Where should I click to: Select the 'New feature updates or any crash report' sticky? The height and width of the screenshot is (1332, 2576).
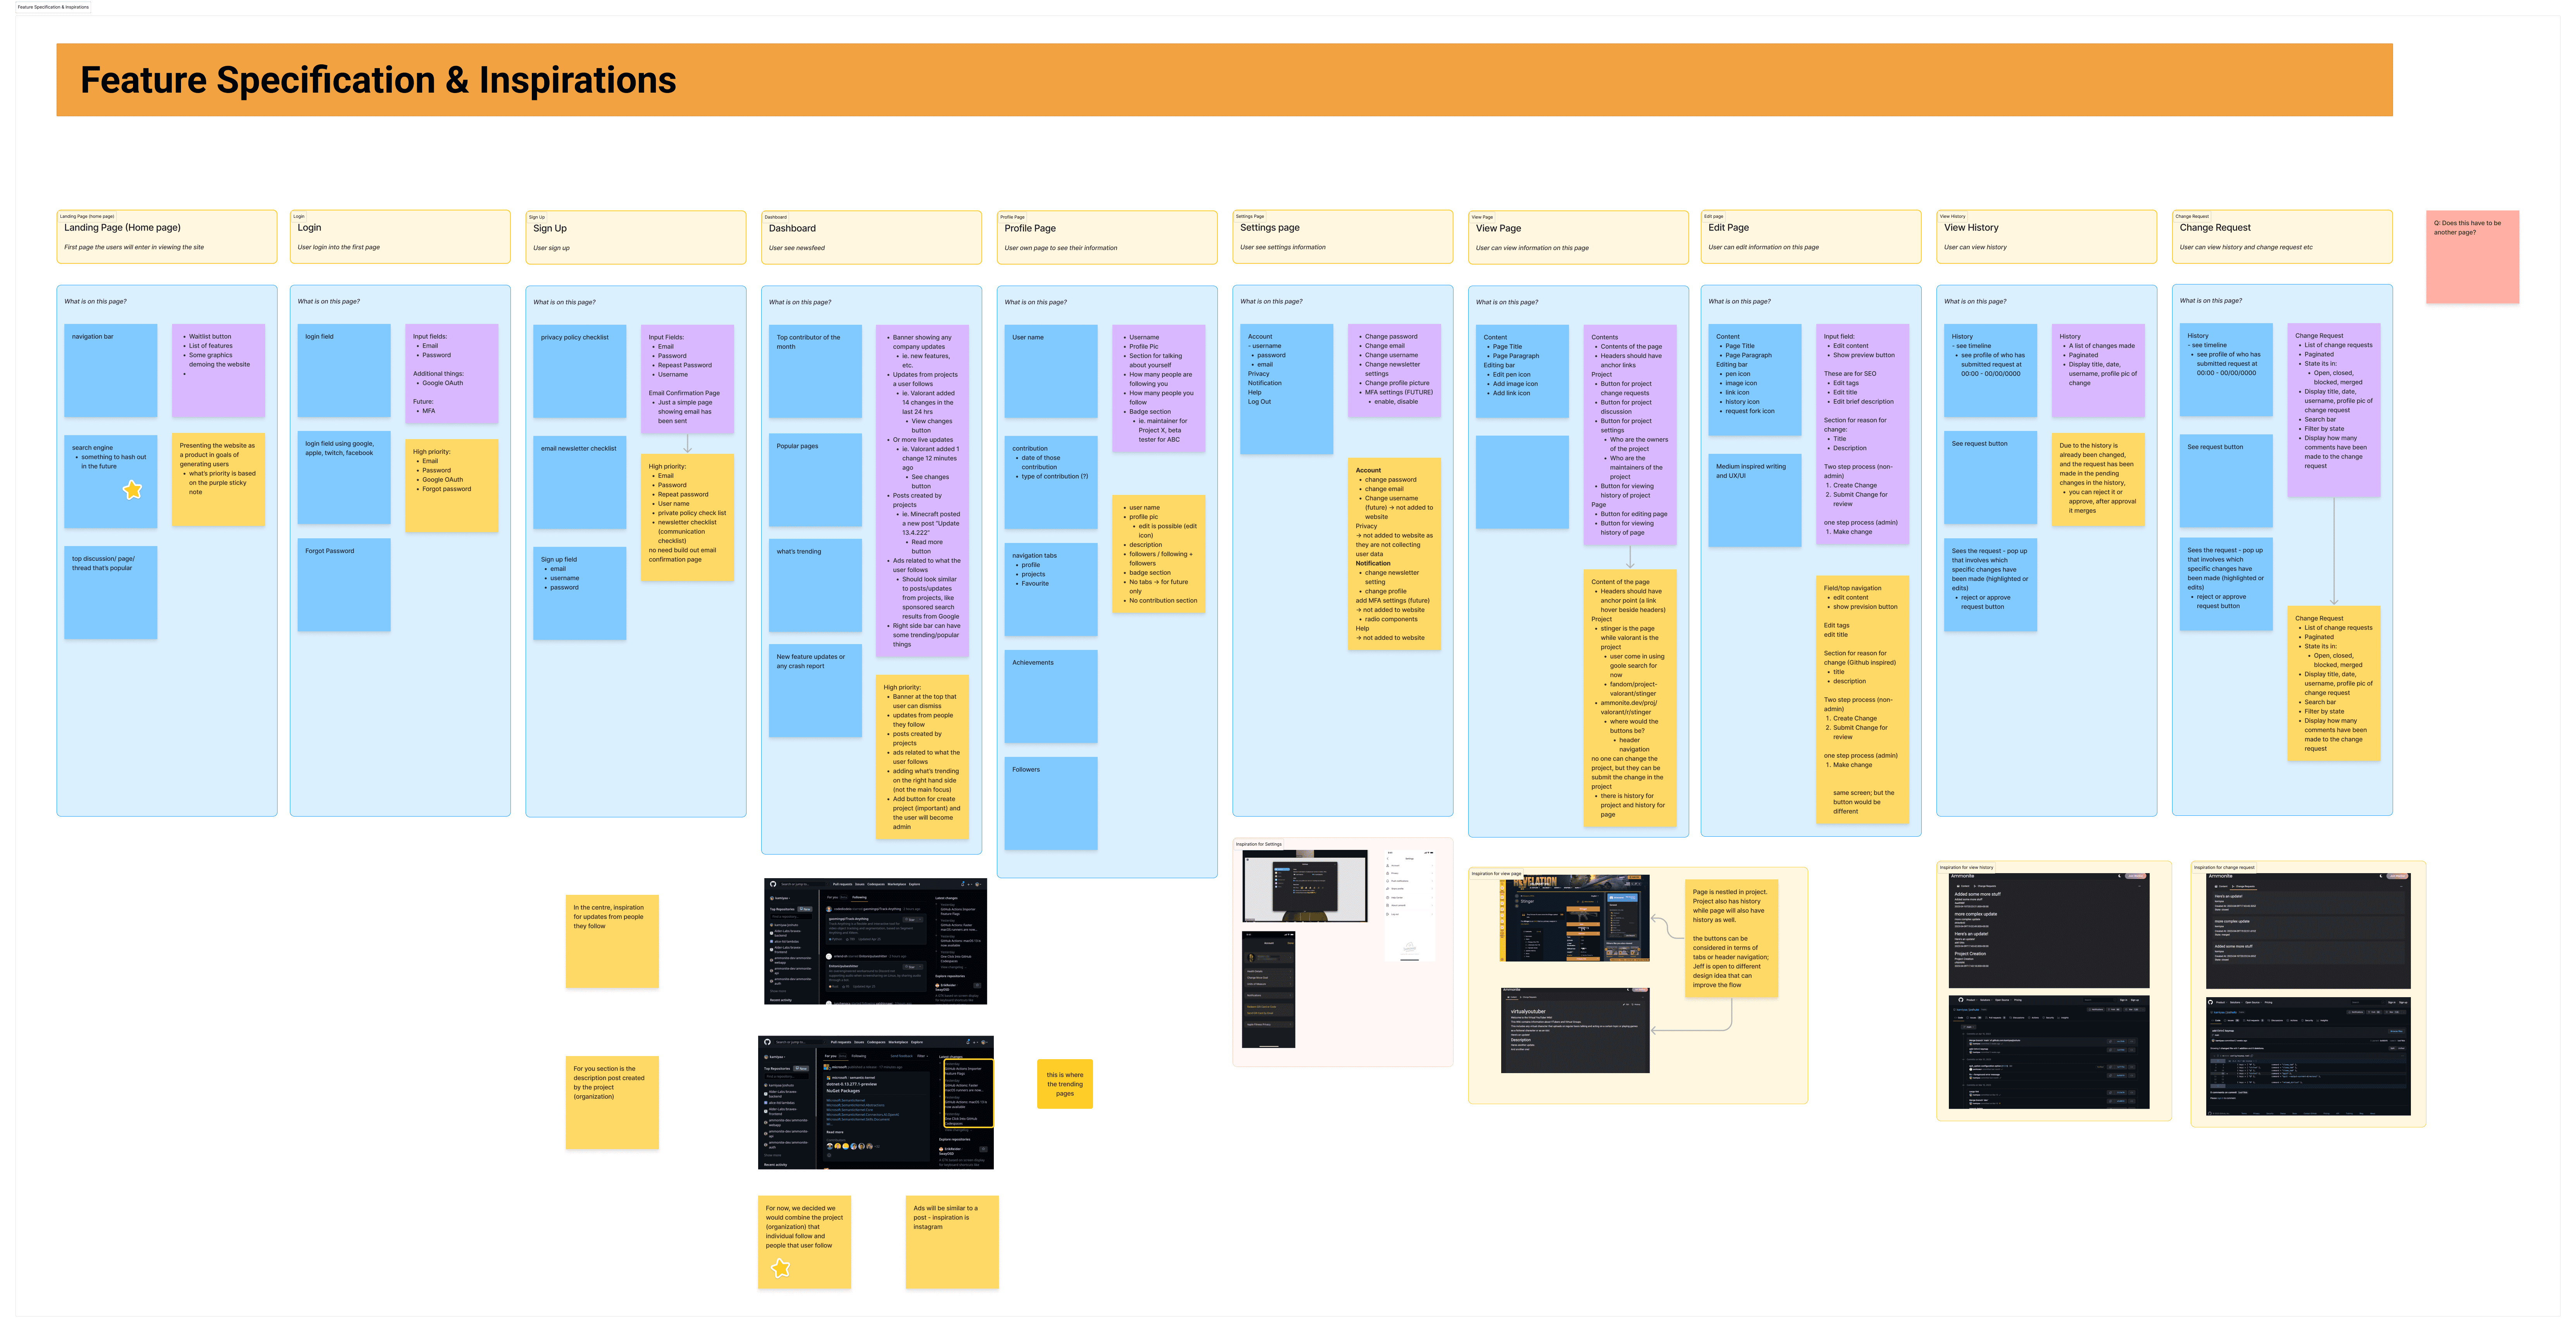[815, 691]
